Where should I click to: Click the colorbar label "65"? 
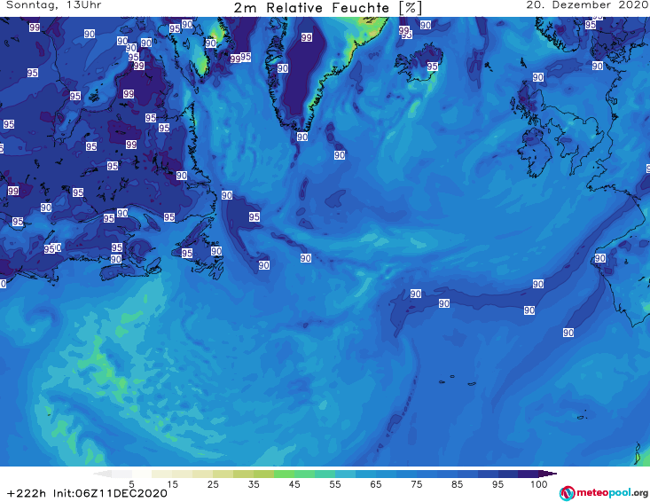point(376,484)
